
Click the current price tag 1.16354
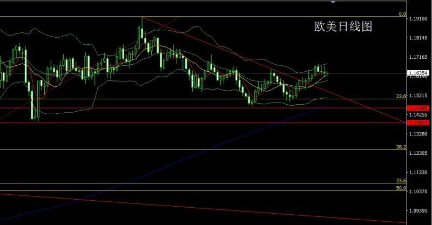pyautogui.click(x=419, y=73)
